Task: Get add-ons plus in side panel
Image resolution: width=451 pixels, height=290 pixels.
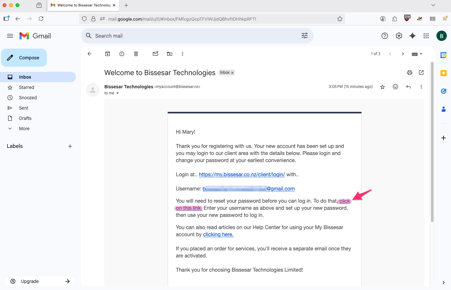Action: (444, 138)
